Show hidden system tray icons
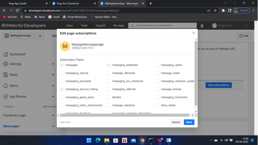 (211, 140)
